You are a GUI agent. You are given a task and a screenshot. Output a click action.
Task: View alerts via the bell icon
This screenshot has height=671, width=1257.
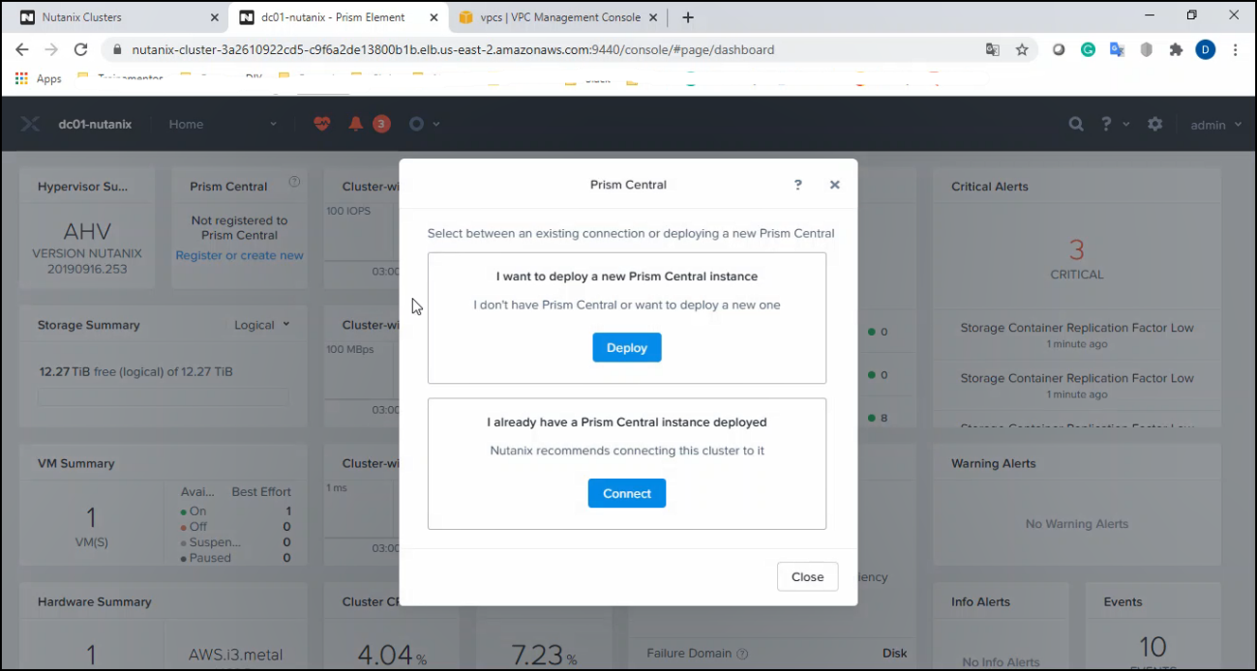tap(356, 124)
